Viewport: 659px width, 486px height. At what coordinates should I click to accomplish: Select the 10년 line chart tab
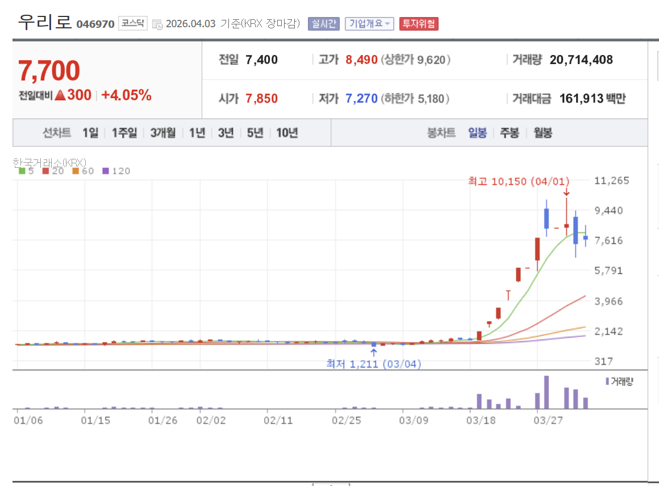click(287, 133)
